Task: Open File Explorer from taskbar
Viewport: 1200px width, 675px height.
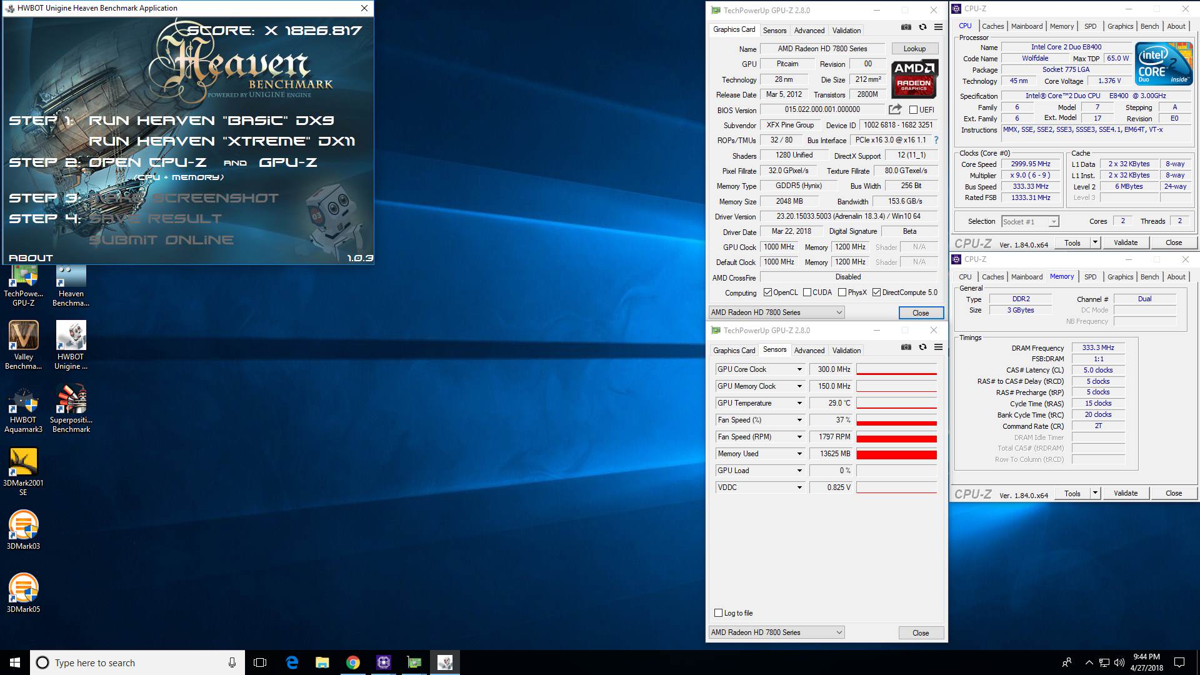Action: pyautogui.click(x=322, y=662)
